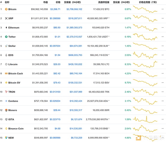This screenshot has width=166, height=142.
Task: Open the Litecoin name link
Action: (13, 64)
